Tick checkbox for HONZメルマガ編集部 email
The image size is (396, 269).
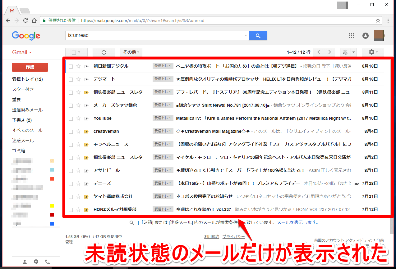(x=71, y=210)
